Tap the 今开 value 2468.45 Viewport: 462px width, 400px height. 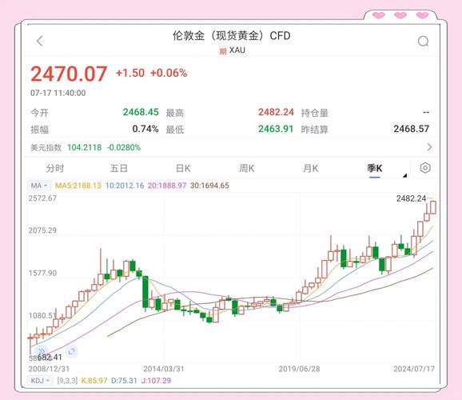[141, 112]
